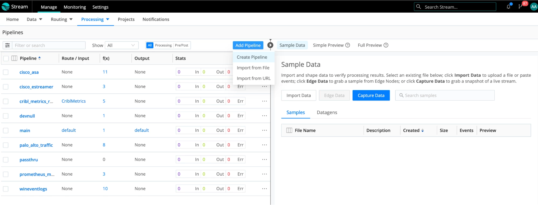Filter pipelines by Pre/Post toggle

pos(181,45)
